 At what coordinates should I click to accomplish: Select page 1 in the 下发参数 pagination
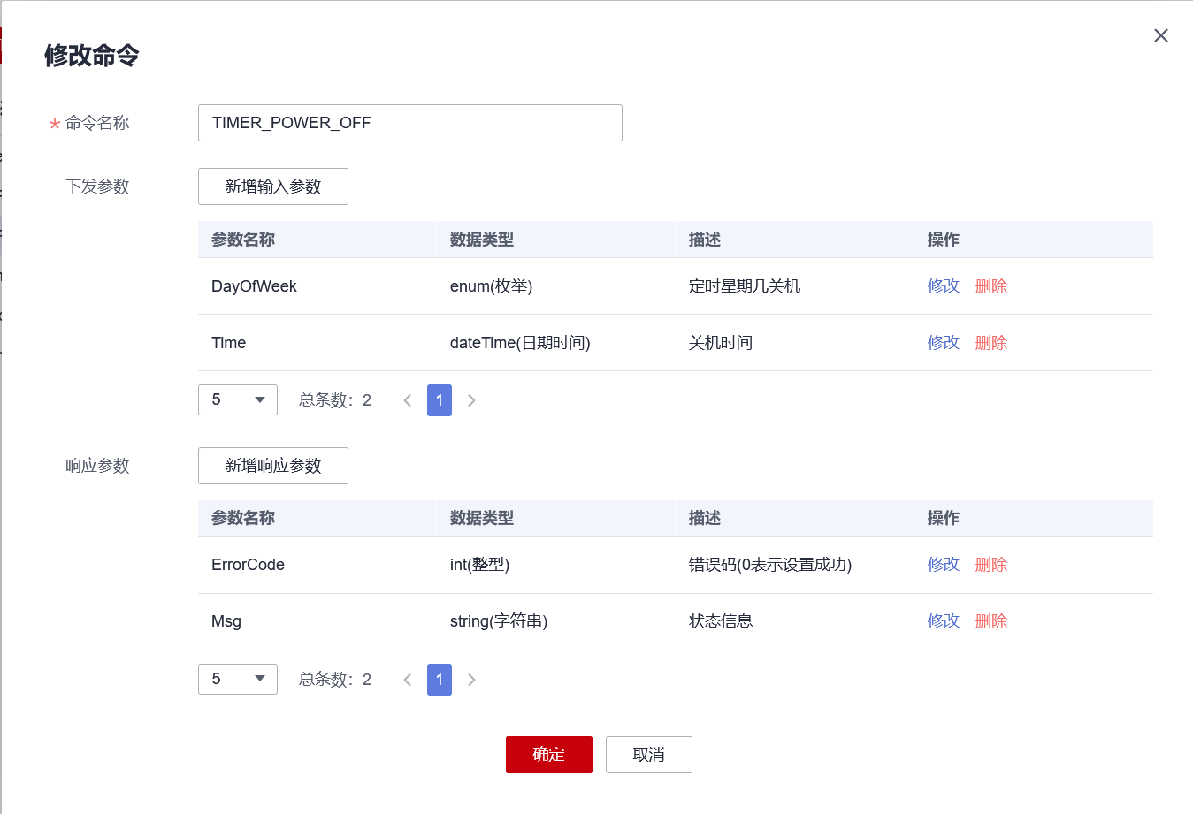click(439, 399)
